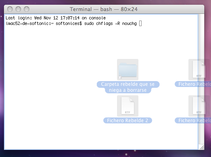Viewport: 211px width, 157px height.
Task: Click the resize grip in window corner
Action: (201, 147)
